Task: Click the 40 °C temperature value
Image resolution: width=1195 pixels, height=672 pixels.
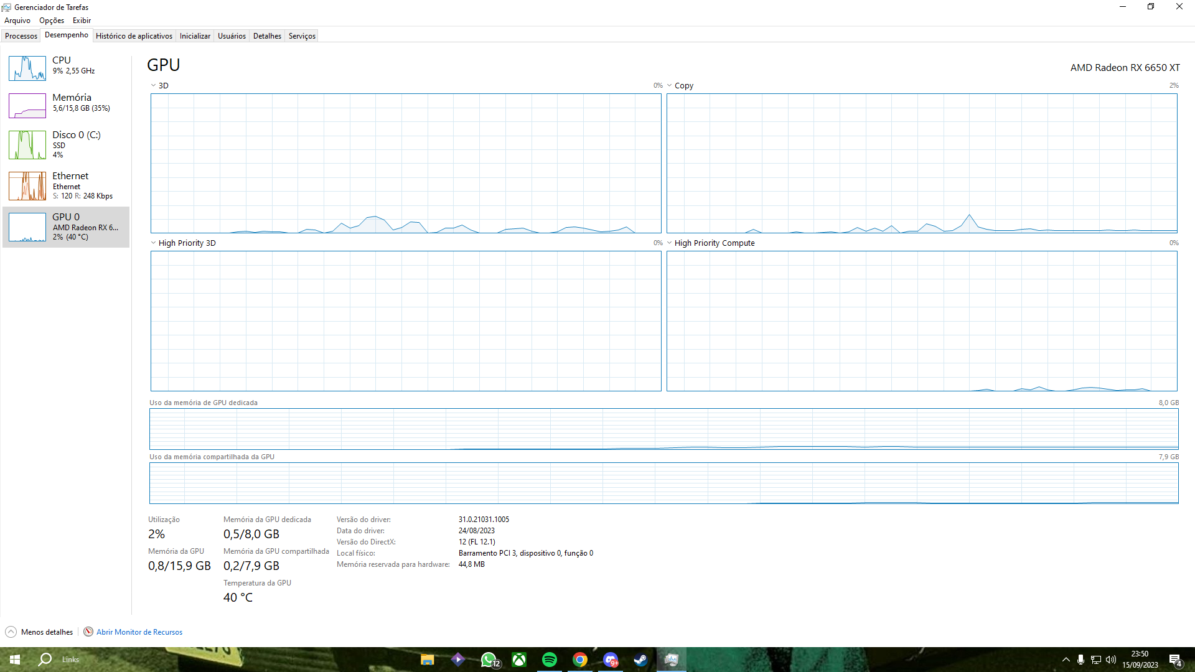Action: [238, 597]
